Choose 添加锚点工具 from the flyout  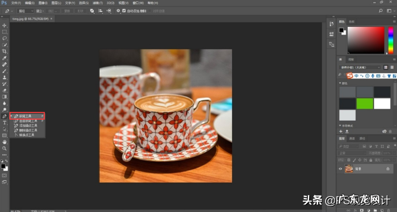click(28, 125)
